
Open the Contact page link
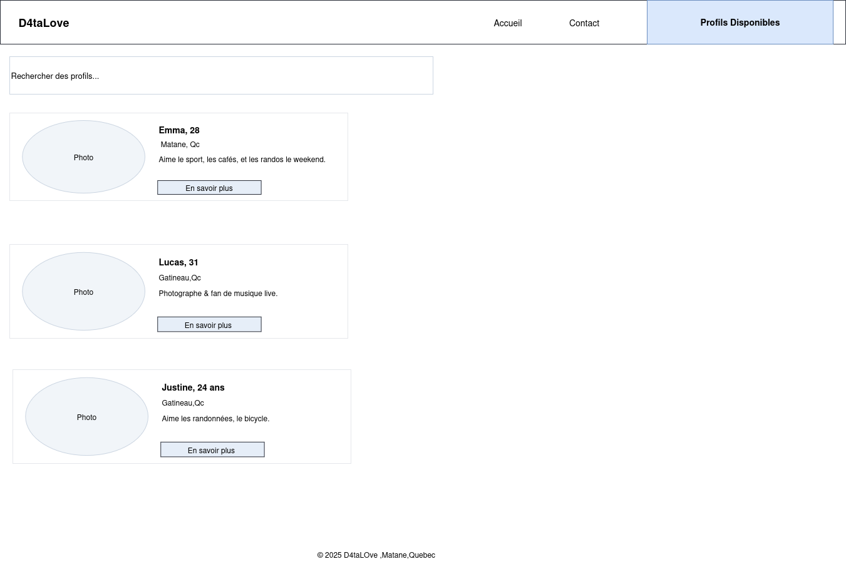584,23
